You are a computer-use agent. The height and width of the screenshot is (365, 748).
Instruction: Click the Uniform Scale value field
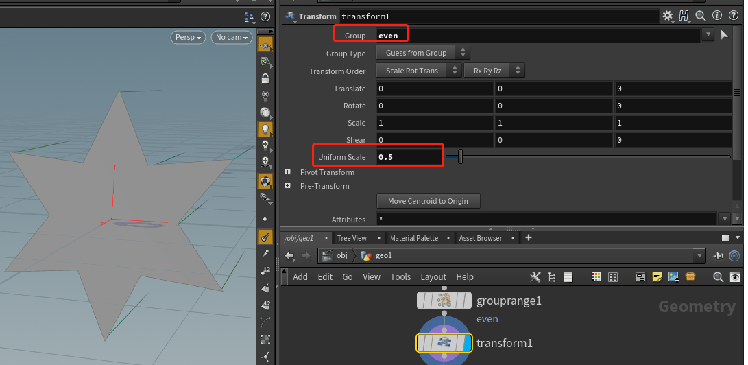click(x=410, y=157)
